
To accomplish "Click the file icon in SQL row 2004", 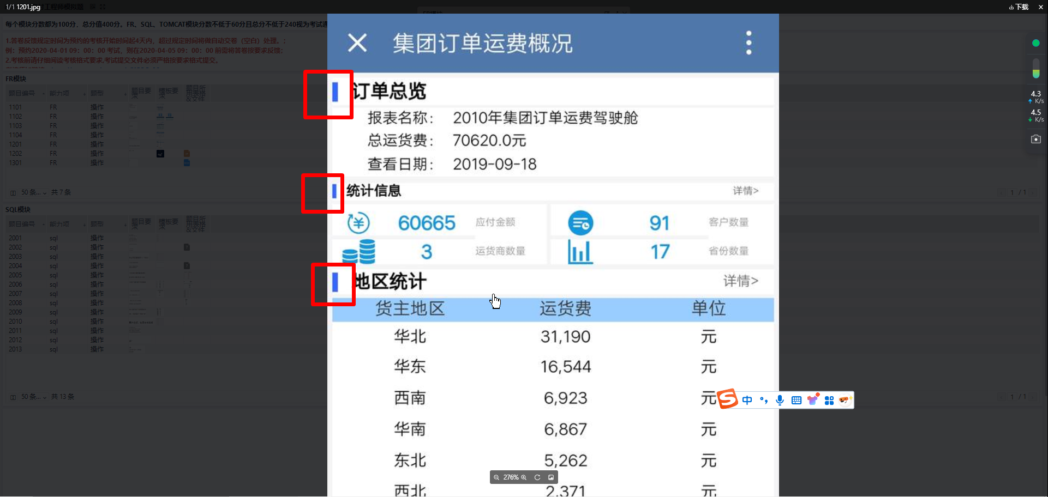I will tap(187, 266).
